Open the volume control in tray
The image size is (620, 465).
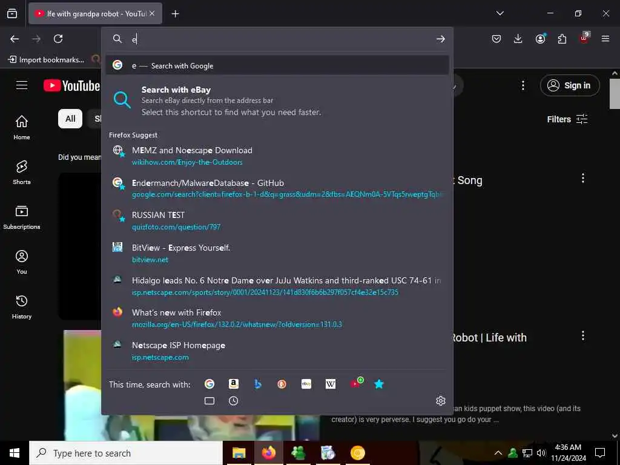(x=541, y=453)
